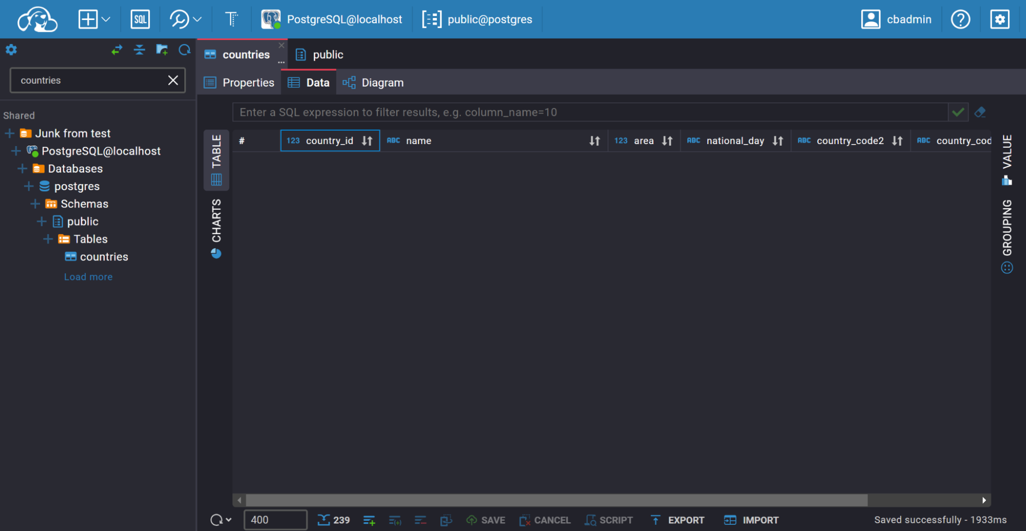Open the new connection plus dropdown
The height and width of the screenshot is (531, 1026).
click(x=94, y=19)
